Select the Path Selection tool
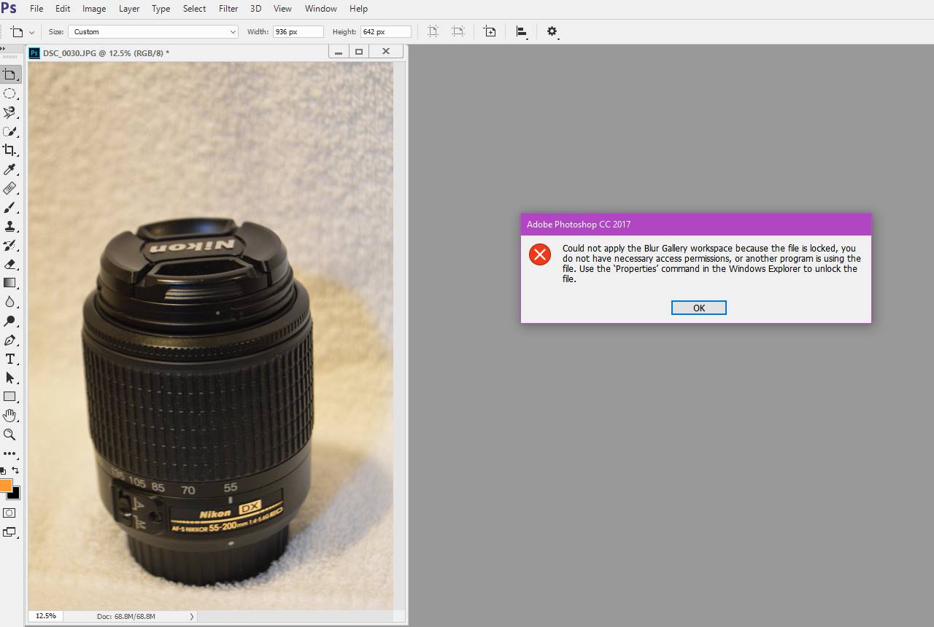Screen dimensions: 934x627 click(x=10, y=378)
